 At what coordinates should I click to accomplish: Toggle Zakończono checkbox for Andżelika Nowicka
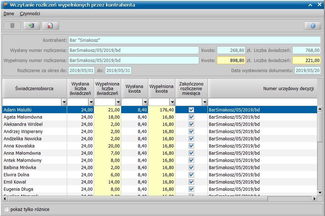coord(191,139)
